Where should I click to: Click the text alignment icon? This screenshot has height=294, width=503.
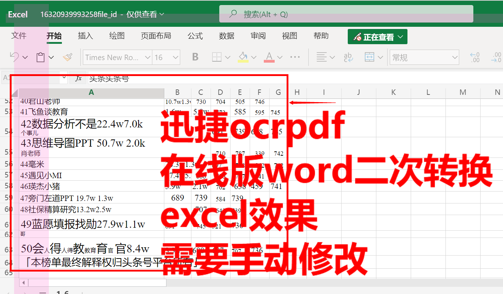[321, 57]
